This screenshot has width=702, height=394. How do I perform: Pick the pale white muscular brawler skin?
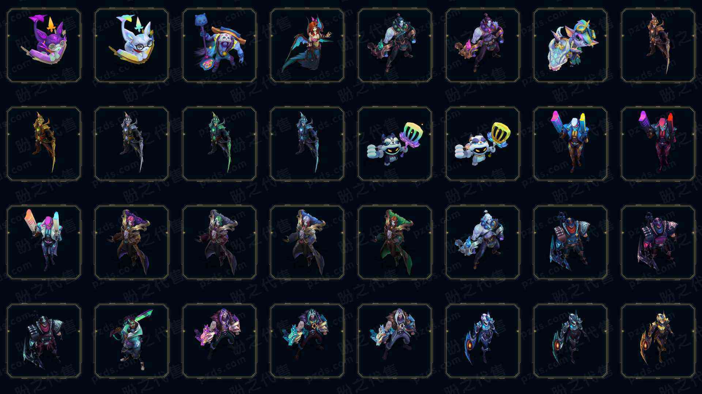483,242
